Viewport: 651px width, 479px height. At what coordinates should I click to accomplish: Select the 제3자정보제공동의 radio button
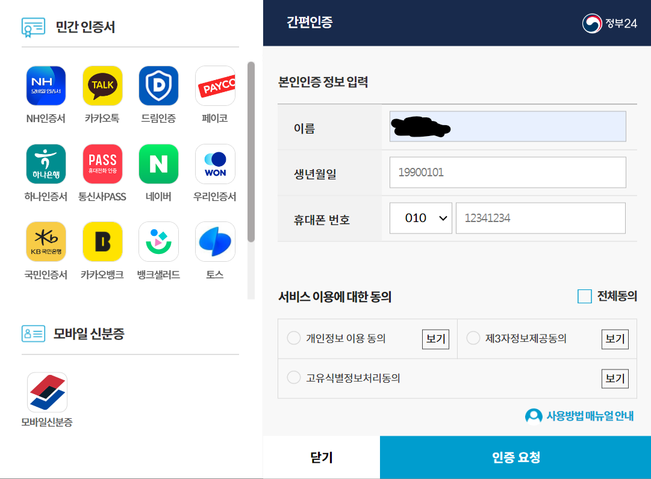(473, 338)
